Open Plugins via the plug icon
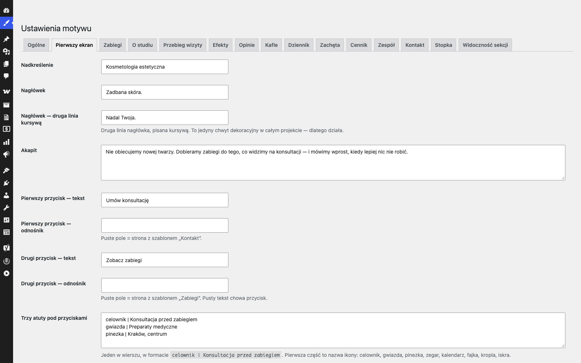Image resolution: width=581 pixels, height=363 pixels. pos(6,183)
